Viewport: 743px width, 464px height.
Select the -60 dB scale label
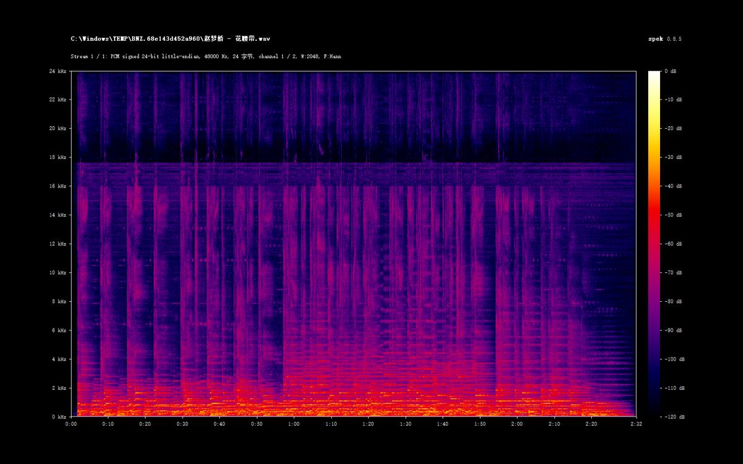pyautogui.click(x=670, y=244)
